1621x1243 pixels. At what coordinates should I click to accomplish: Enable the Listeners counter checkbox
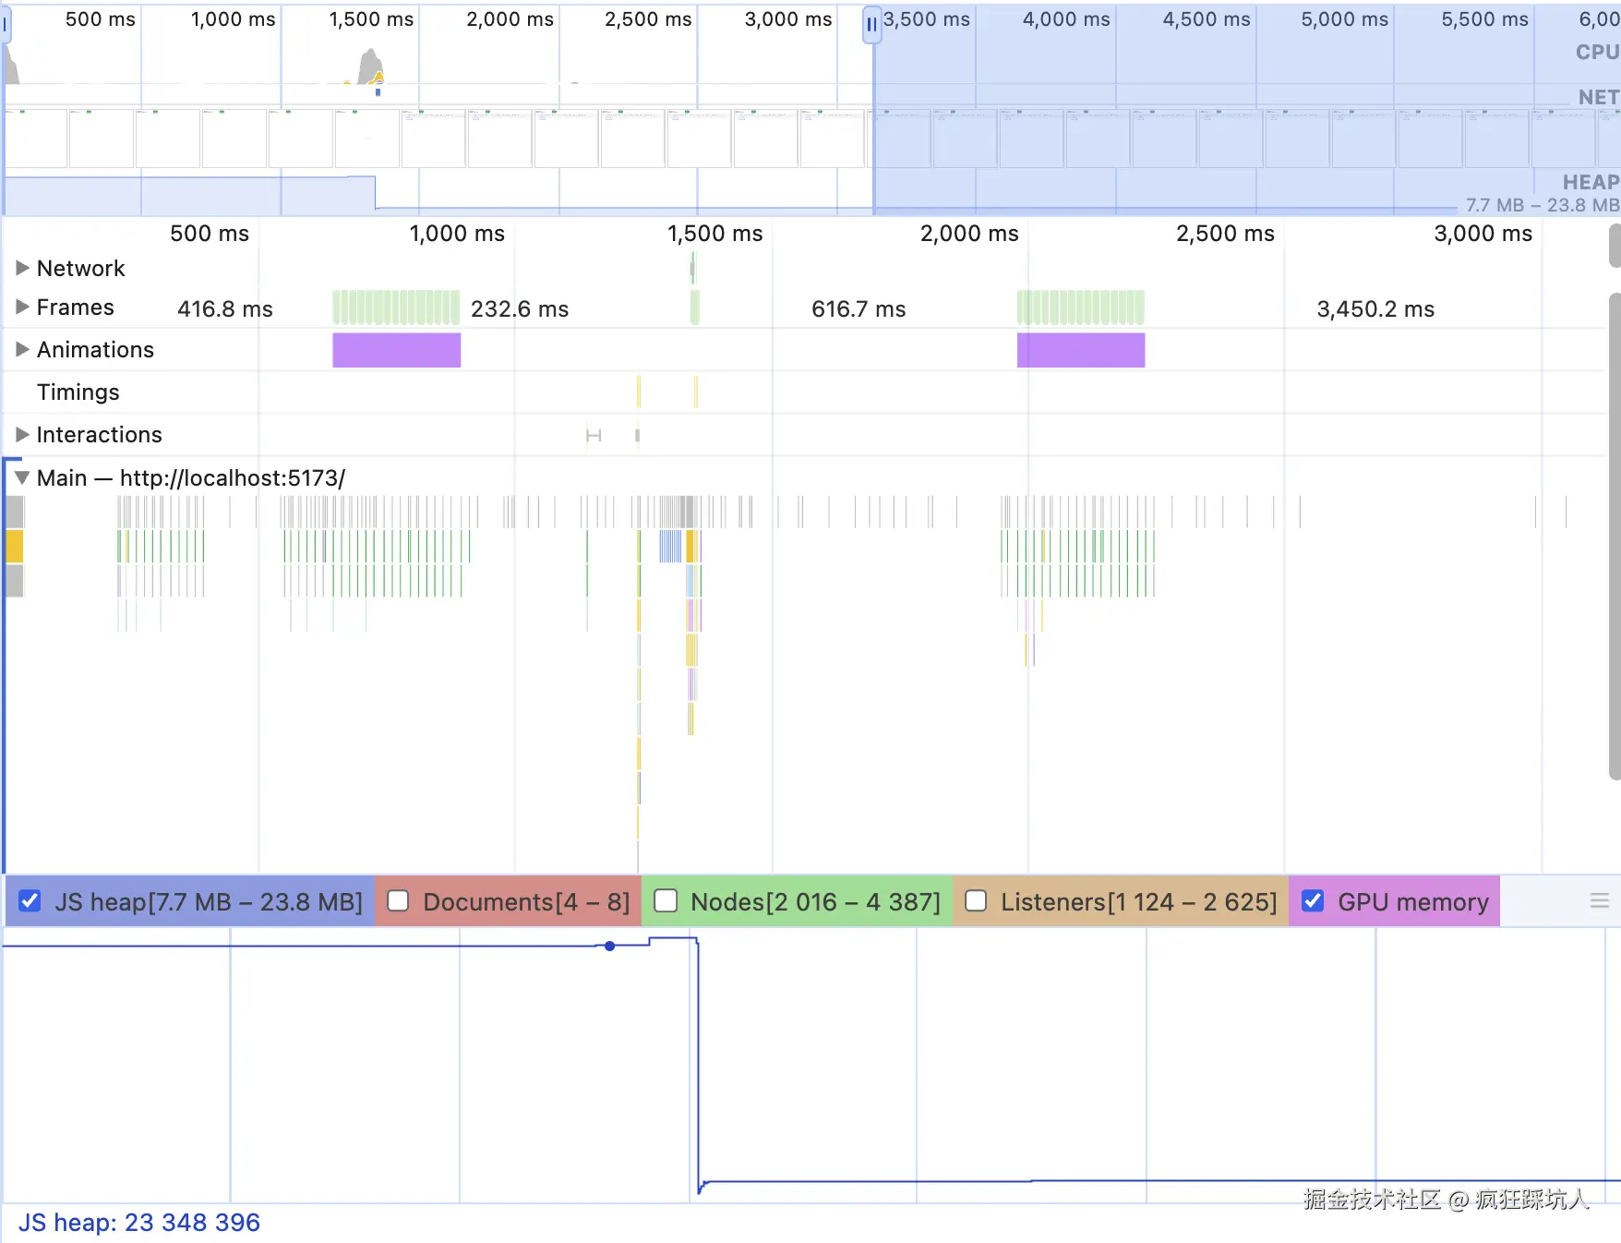click(976, 901)
